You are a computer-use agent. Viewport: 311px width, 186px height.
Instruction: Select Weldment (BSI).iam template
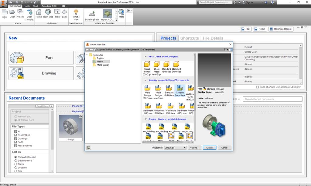(148, 108)
